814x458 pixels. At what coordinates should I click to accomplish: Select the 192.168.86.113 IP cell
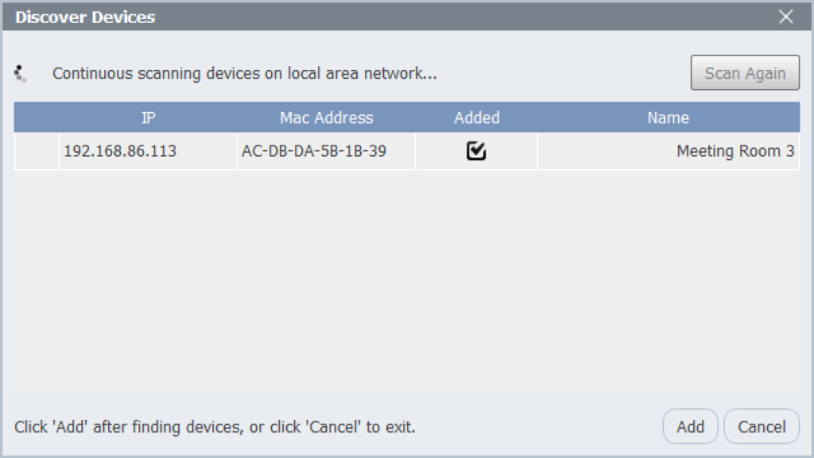pyautogui.click(x=148, y=151)
